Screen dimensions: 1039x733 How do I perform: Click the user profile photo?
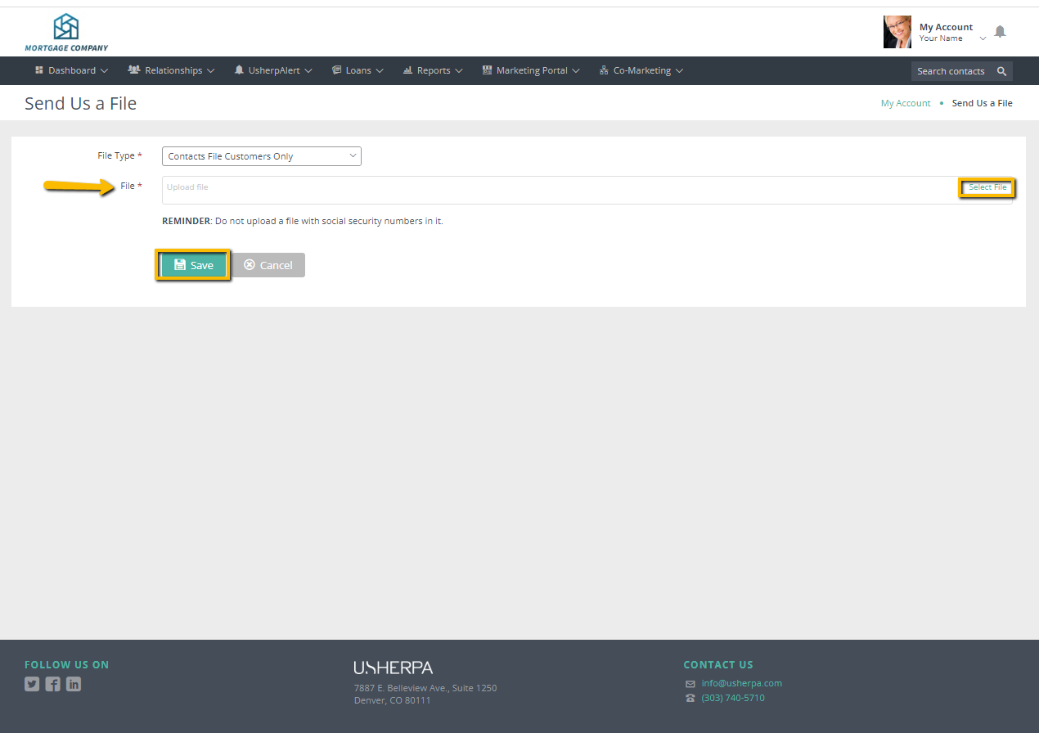point(897,32)
